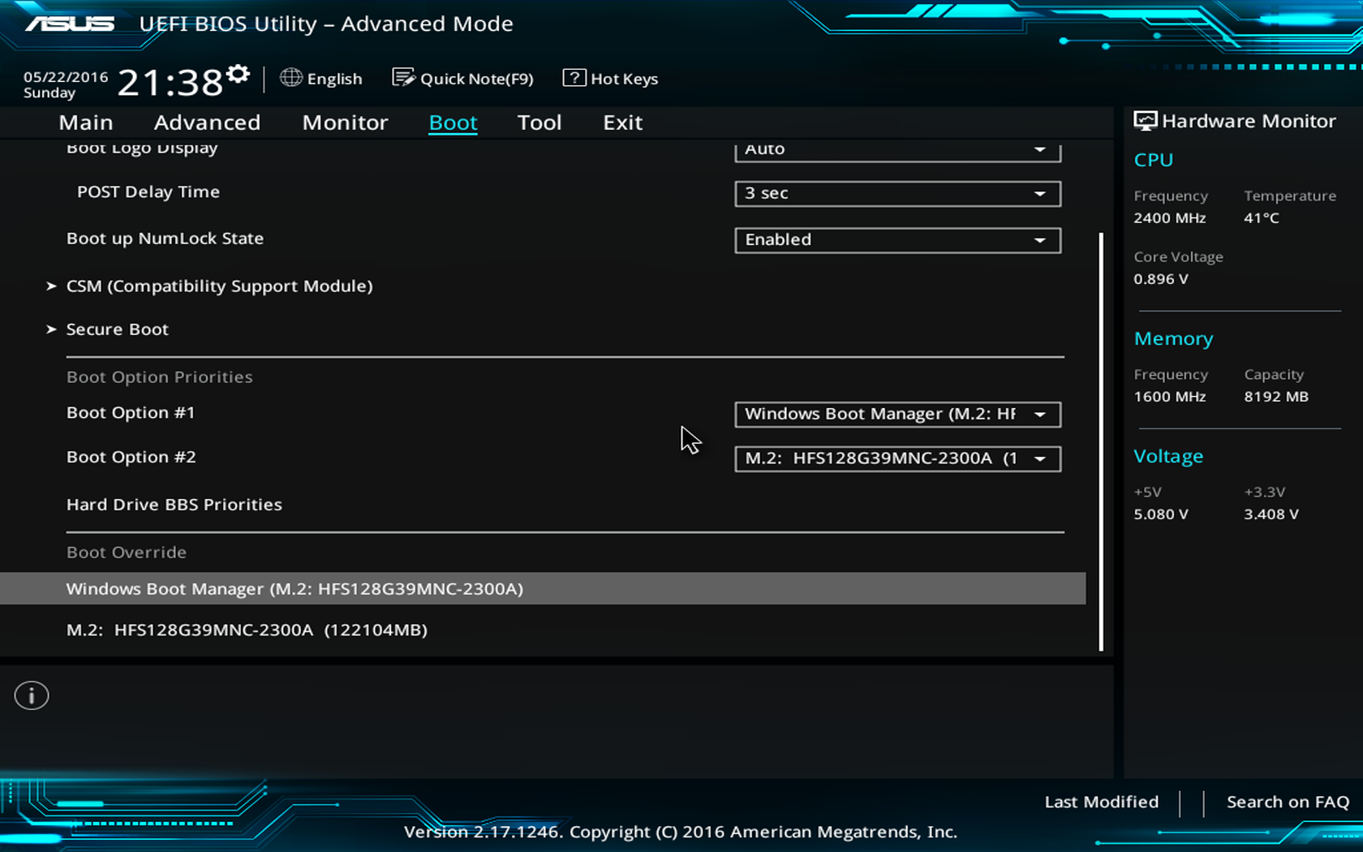Click the Hardware Monitor icon
The image size is (1363, 852).
click(x=1145, y=121)
